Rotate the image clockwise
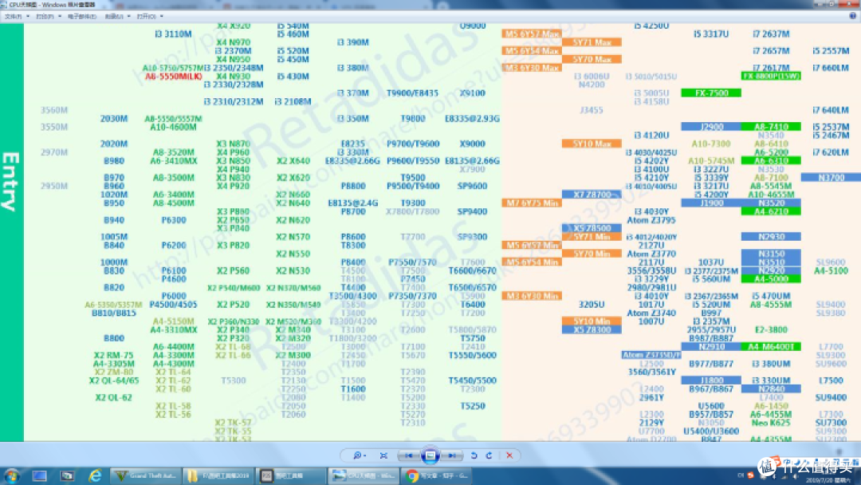The height and width of the screenshot is (485, 861). tap(489, 455)
